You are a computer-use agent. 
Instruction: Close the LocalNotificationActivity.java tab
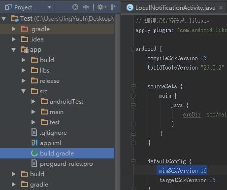(x=221, y=7)
